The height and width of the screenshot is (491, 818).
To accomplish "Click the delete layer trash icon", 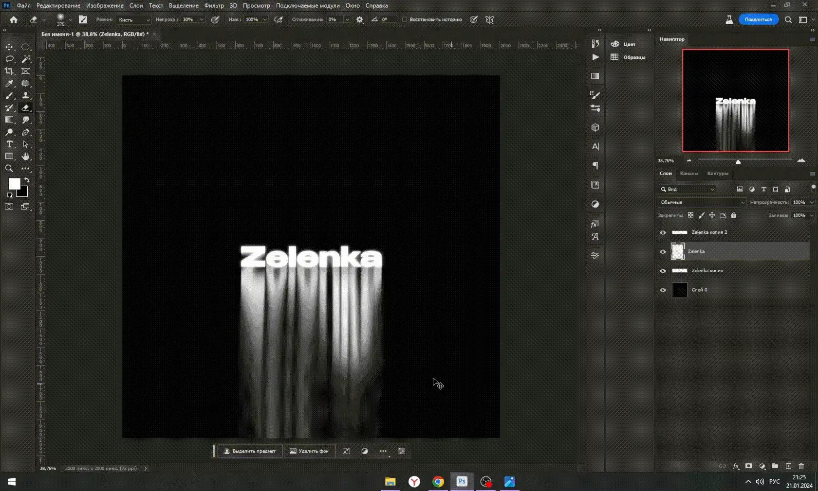I will point(801,466).
